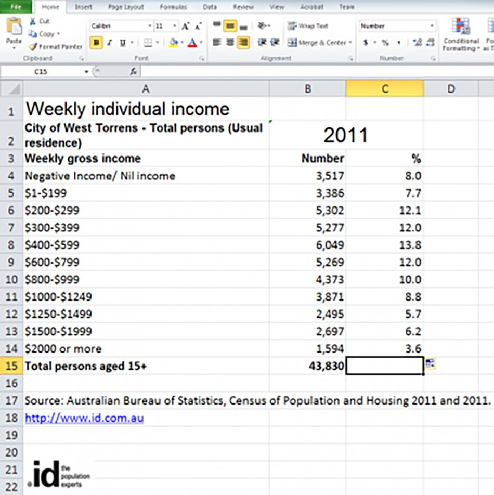Select column B header
The image size is (494, 495).
(x=308, y=89)
